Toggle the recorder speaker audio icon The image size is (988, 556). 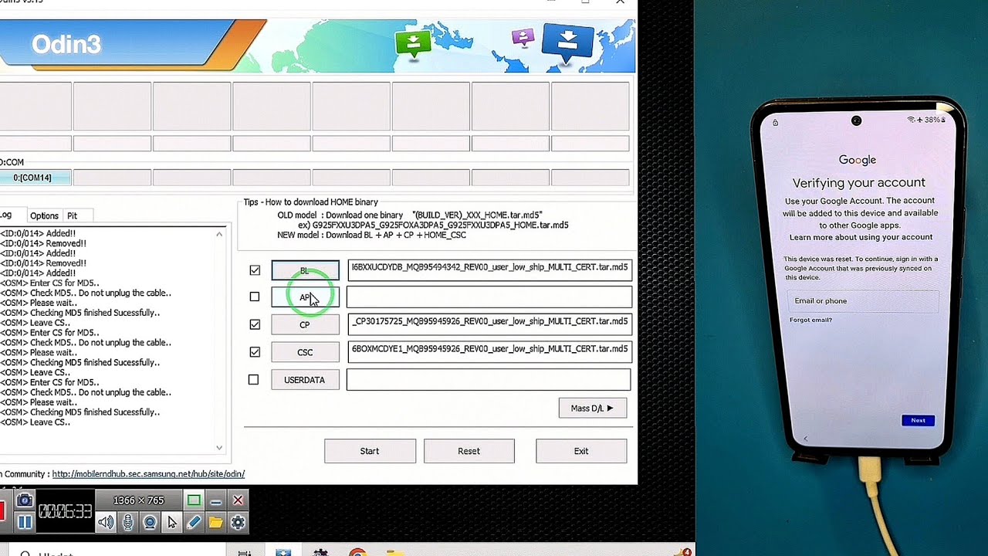106,523
